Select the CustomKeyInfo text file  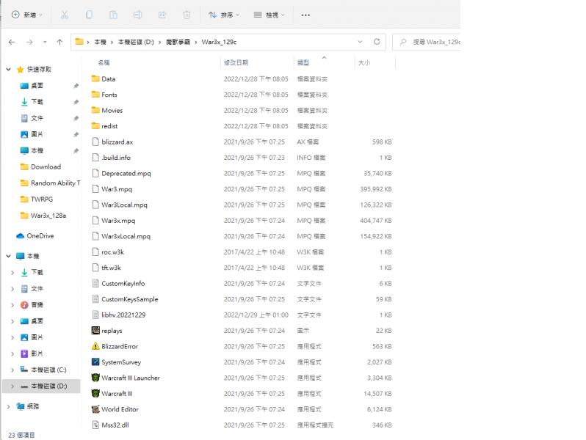[123, 284]
